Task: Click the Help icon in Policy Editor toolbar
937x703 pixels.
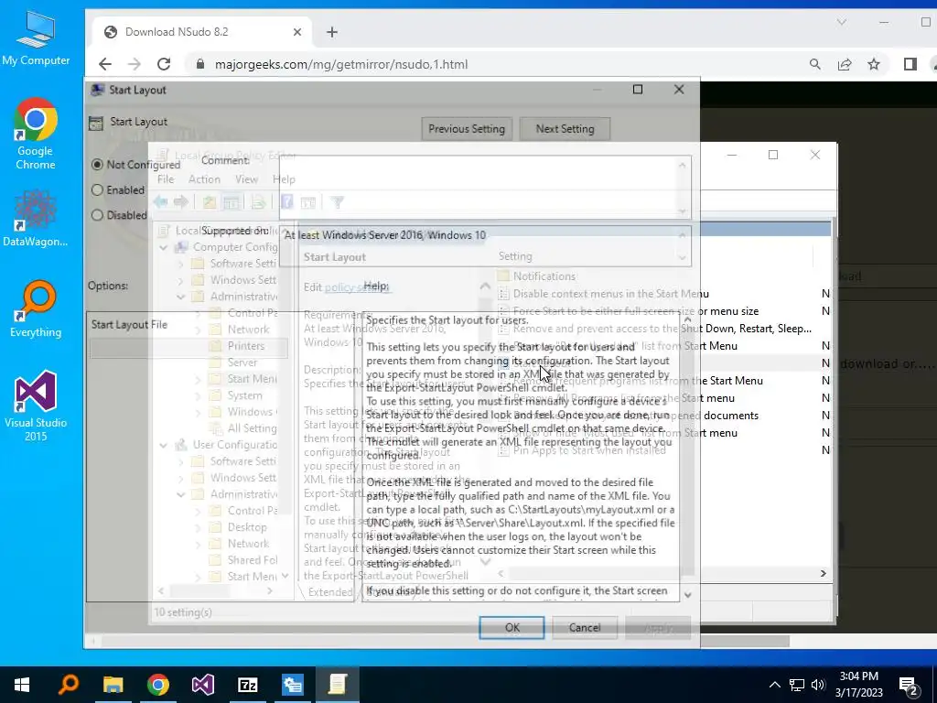Action: 286,202
